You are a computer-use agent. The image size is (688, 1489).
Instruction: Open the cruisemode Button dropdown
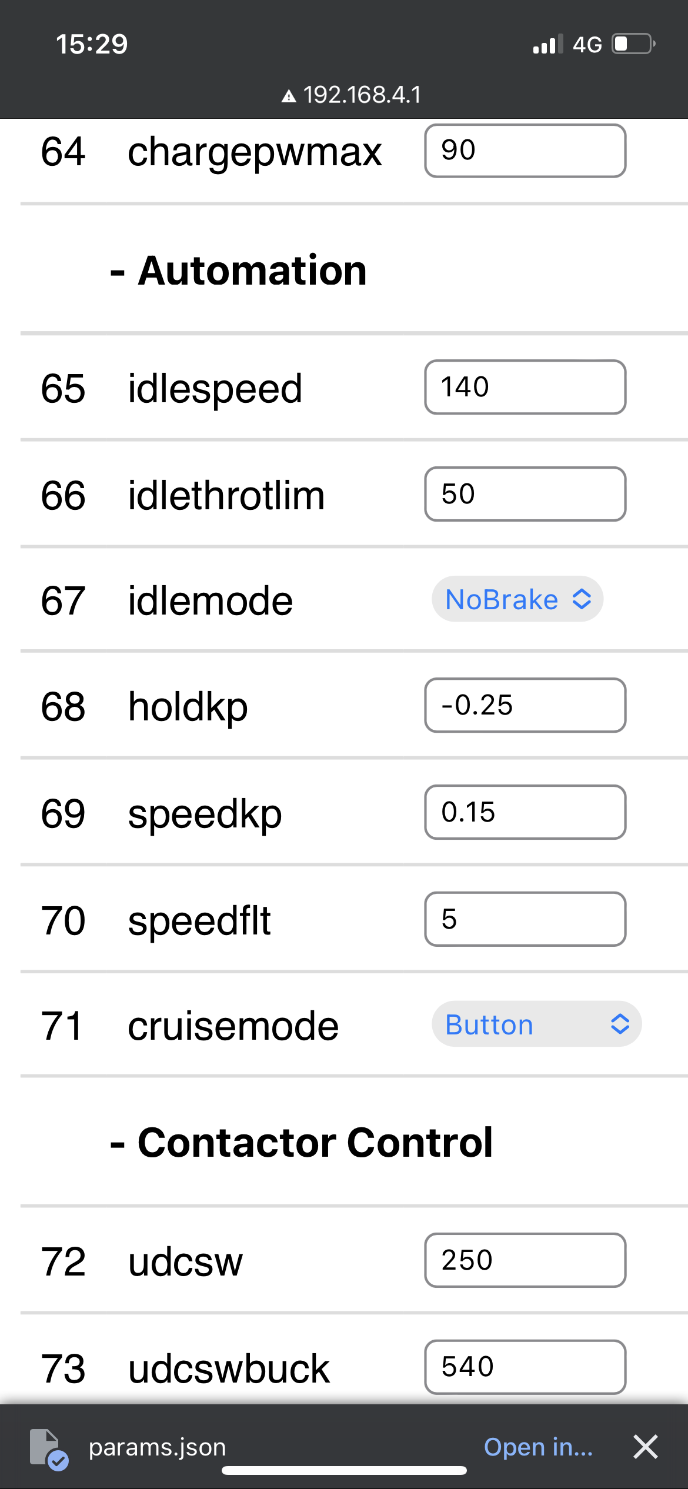tap(536, 1024)
